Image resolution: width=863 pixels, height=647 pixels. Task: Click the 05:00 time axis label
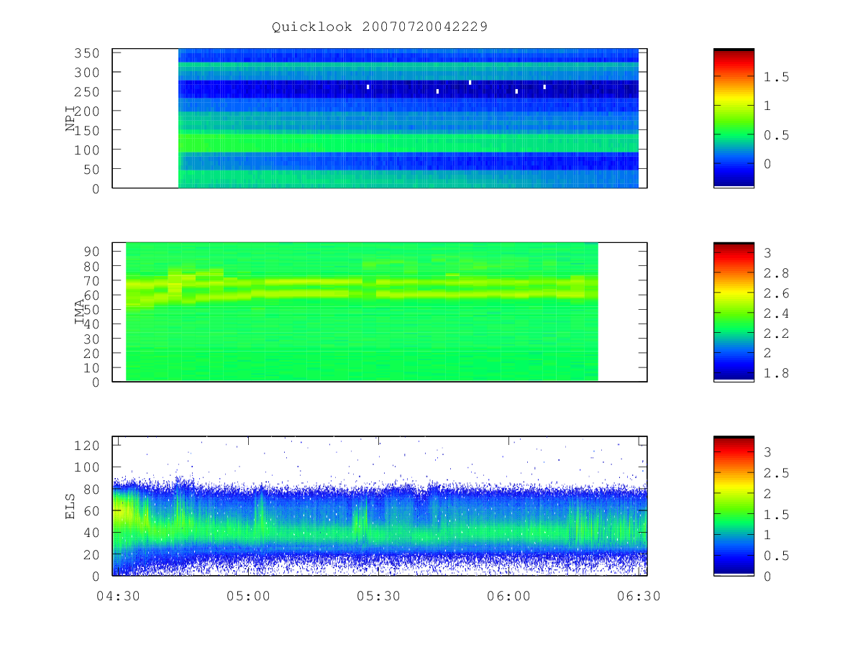point(248,596)
